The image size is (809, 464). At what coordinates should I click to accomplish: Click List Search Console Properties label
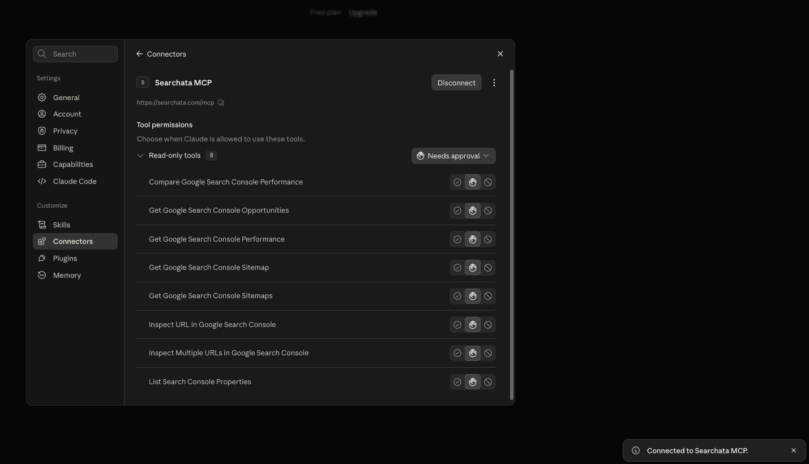coord(200,382)
